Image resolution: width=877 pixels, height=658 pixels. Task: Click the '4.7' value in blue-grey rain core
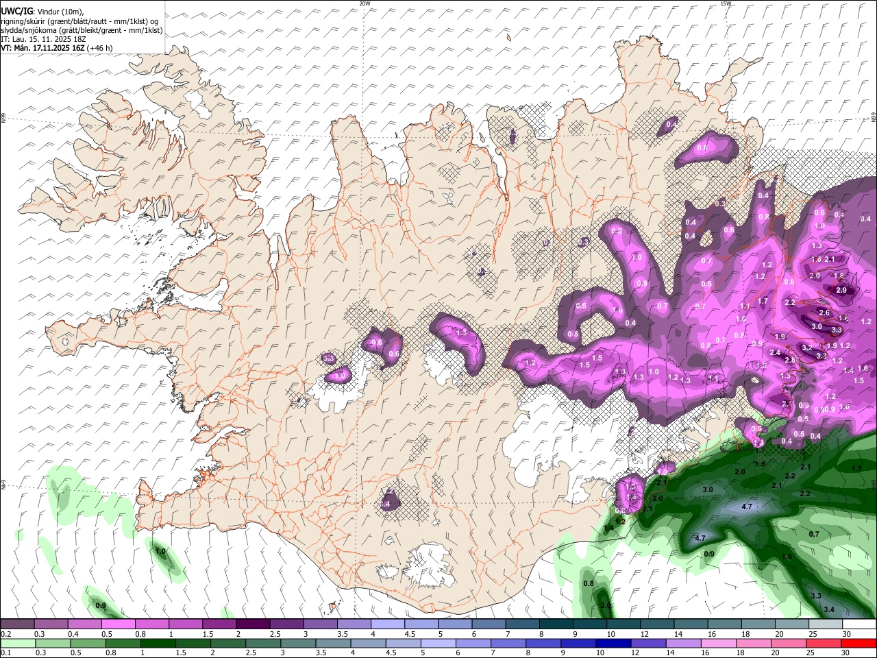(748, 507)
